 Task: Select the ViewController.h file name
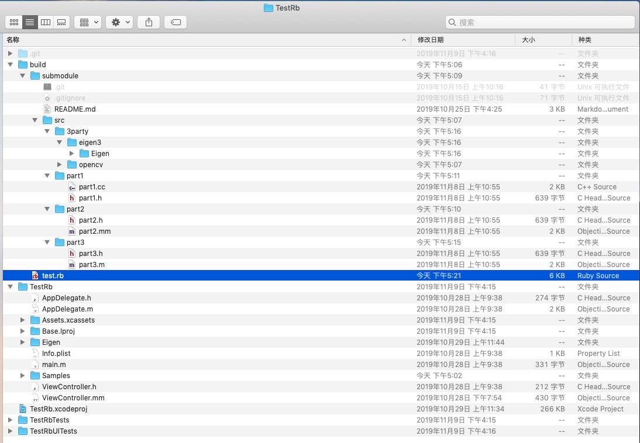click(69, 387)
